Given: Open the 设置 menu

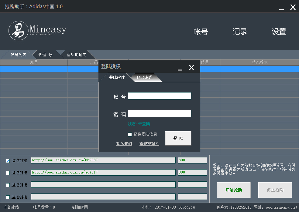Looking at the screenshot, I should (279, 32).
